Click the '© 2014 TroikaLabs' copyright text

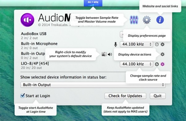tap(53, 25)
